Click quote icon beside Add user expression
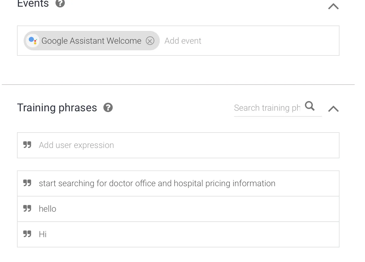This screenshot has height=262, width=365. pos(27,145)
